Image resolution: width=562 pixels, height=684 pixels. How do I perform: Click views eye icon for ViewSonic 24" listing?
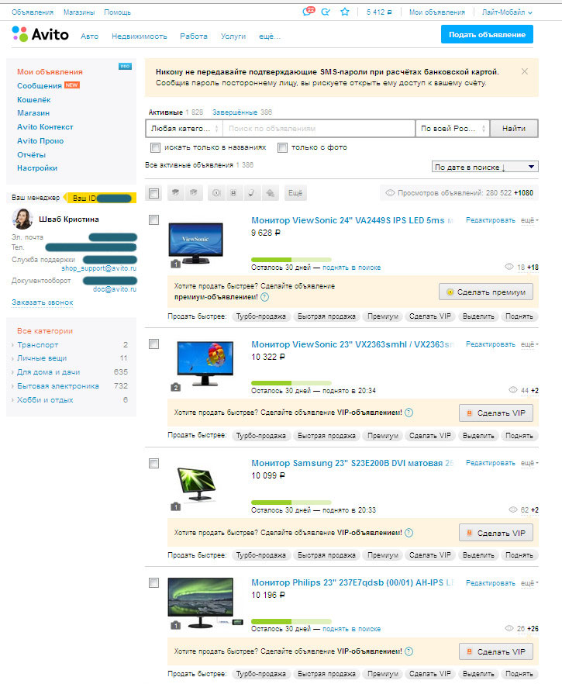509,267
